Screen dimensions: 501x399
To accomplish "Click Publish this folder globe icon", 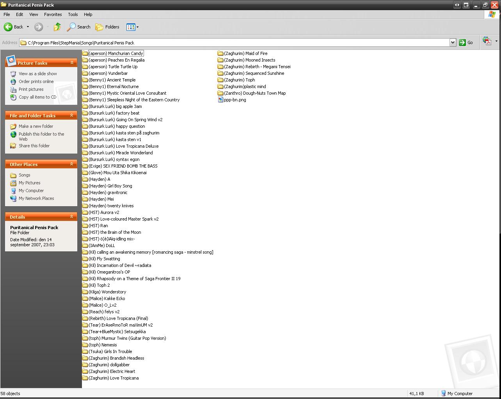I will point(13,134).
